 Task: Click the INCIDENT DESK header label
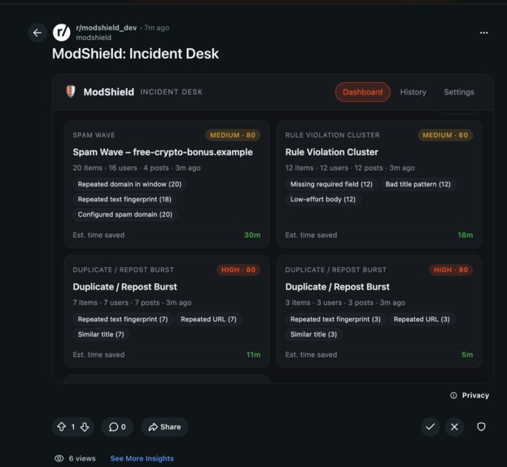click(172, 92)
